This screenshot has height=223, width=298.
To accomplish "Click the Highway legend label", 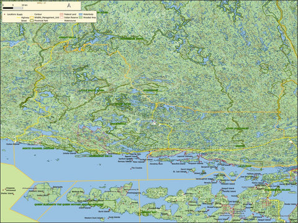I will click(x=25, y=17).
